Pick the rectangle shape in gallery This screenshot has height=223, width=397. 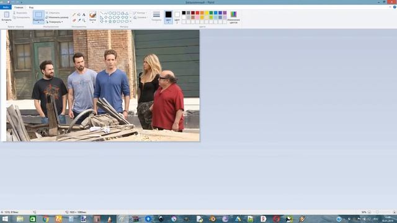click(114, 13)
